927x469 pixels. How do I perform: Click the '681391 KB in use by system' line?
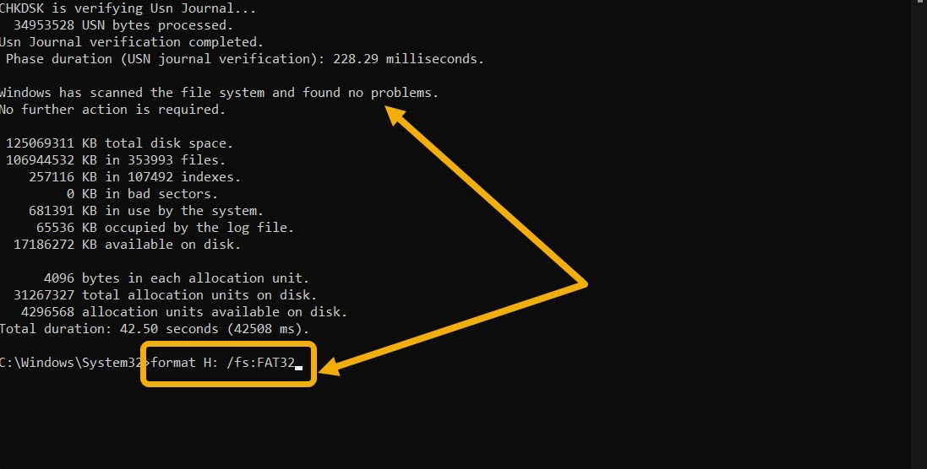146,211
